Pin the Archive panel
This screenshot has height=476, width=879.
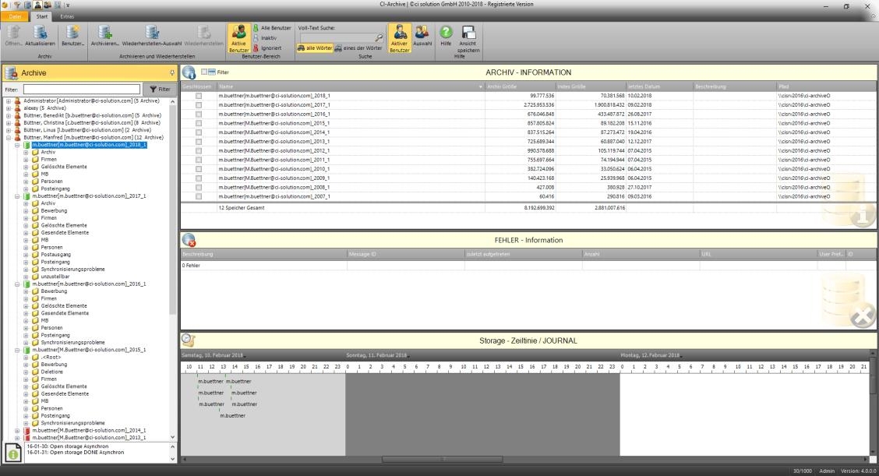(171, 73)
